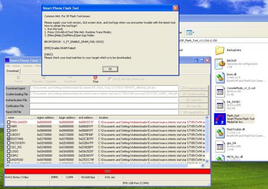
Task: Select the BACKUP configuration file icon
Action: pyautogui.click(x=220, y=64)
